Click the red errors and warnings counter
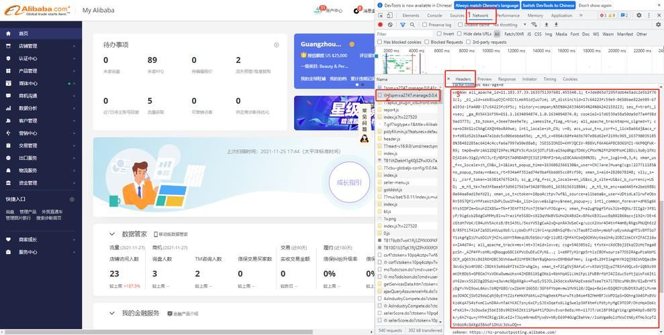664x335 pixels. click(607, 15)
